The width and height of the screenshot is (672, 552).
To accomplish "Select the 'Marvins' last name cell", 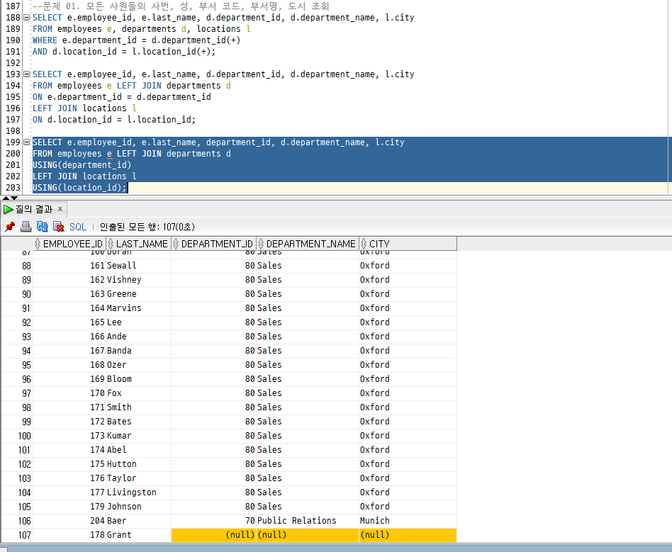I will coord(138,308).
